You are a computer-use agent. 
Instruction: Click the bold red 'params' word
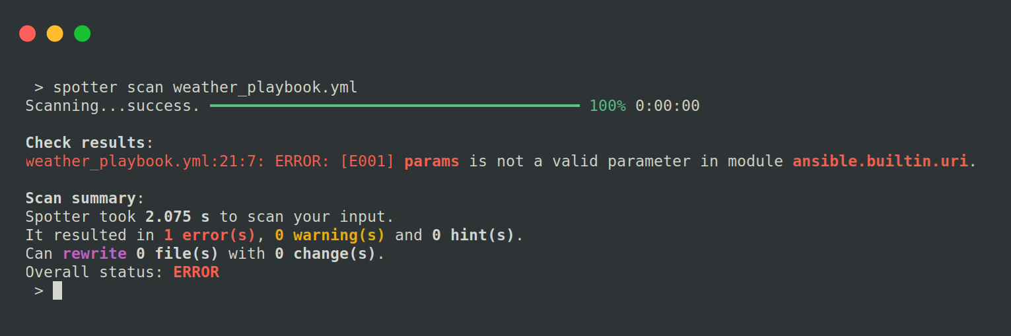click(x=431, y=161)
